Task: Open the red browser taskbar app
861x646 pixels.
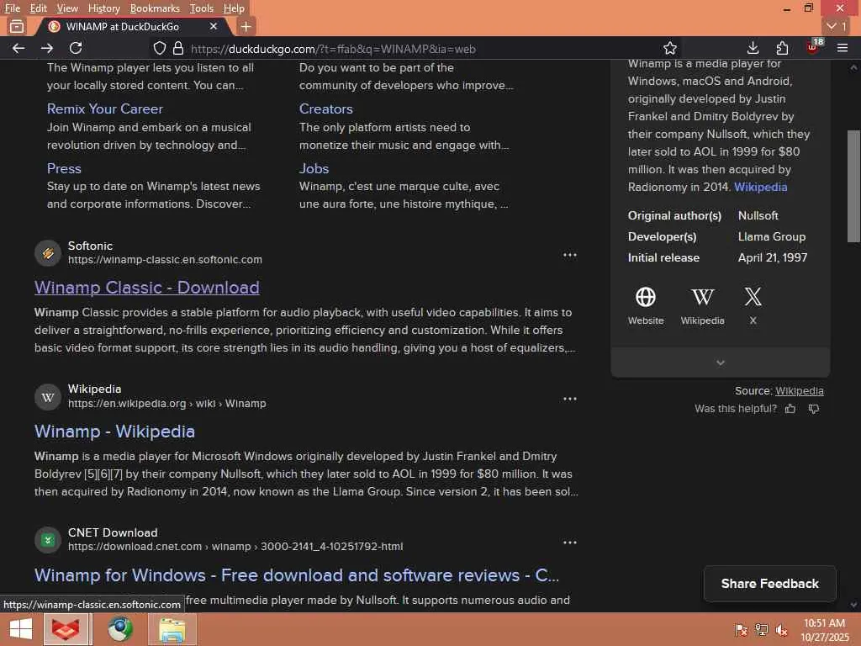Action: (x=66, y=629)
